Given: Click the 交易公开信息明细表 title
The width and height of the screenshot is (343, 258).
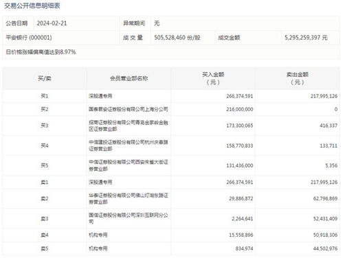Looking at the screenshot, I should tap(32, 5).
